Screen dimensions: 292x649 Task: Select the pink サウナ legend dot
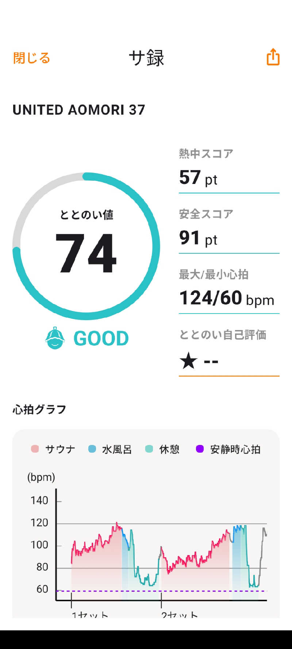pos(35,449)
